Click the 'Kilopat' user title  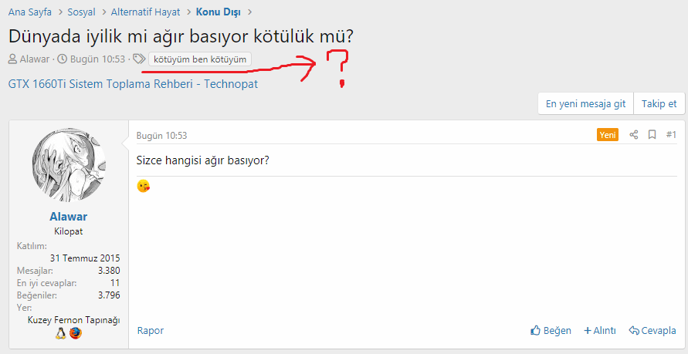[69, 231]
